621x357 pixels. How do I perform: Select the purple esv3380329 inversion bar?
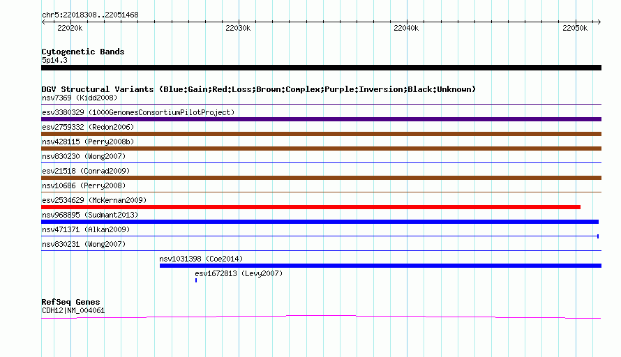321,119
